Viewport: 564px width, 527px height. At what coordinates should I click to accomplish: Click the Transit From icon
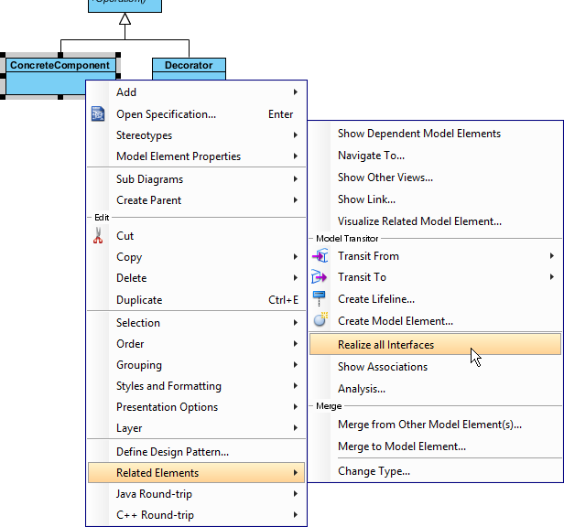point(320,256)
